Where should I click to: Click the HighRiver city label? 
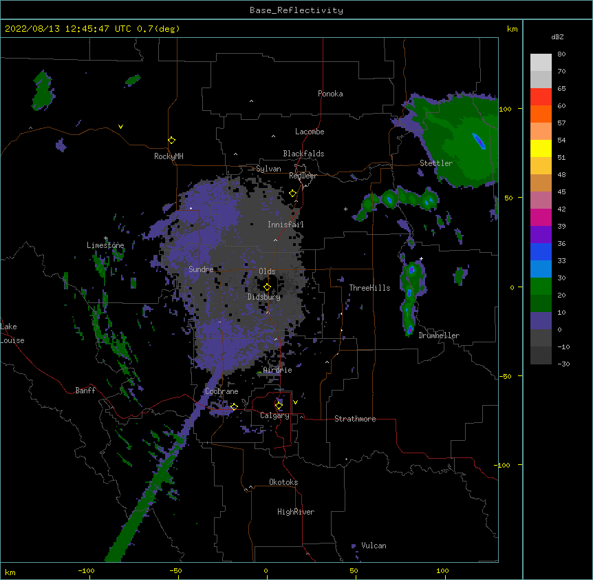(296, 512)
